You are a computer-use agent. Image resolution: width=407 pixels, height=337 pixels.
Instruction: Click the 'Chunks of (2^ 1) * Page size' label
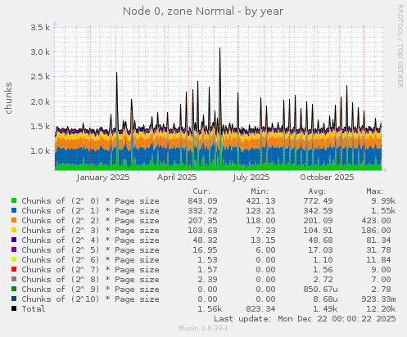coord(90,211)
